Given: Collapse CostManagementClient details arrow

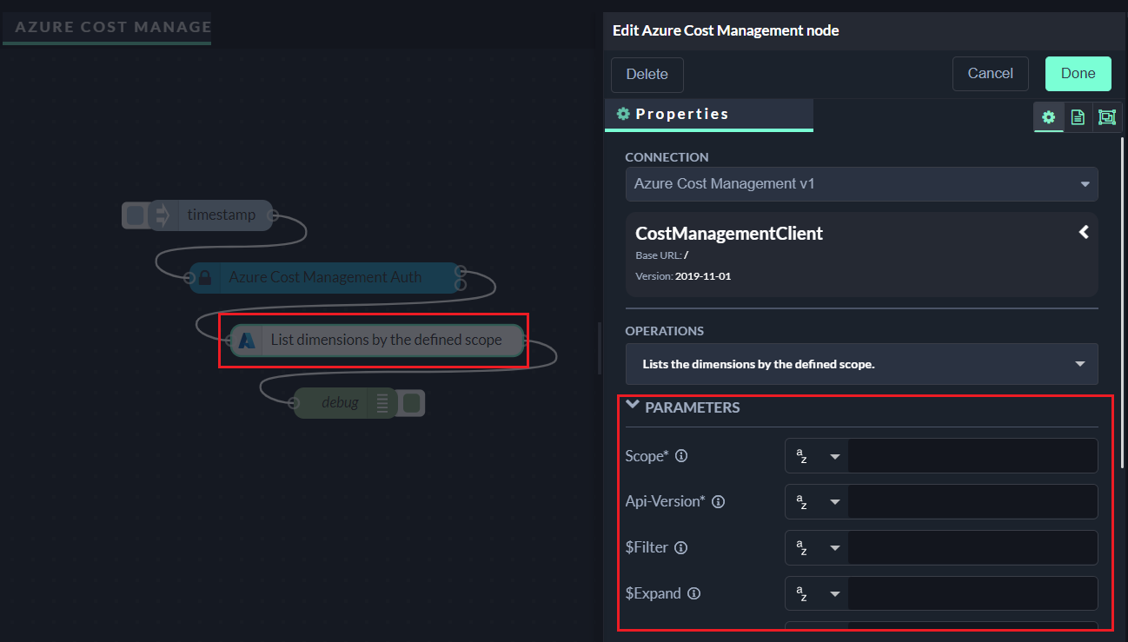Looking at the screenshot, I should pos(1084,232).
